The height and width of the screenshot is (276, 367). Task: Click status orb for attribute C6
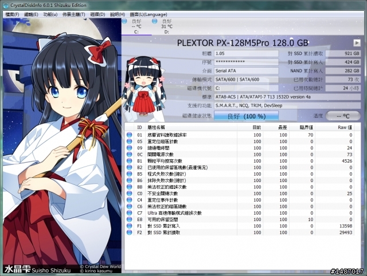(x=129, y=206)
